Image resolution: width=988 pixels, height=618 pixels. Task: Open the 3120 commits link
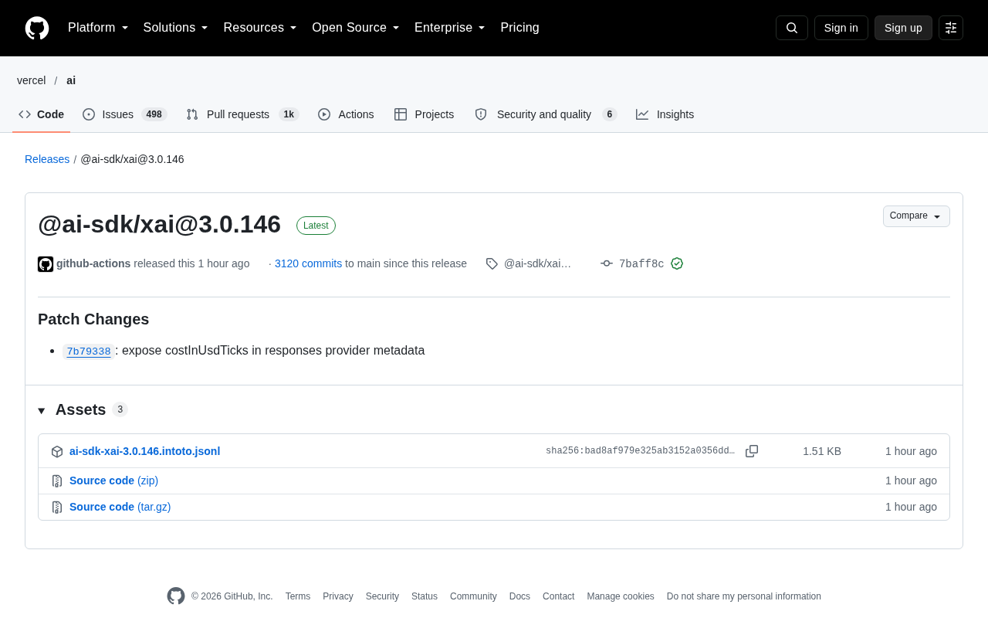(308, 263)
